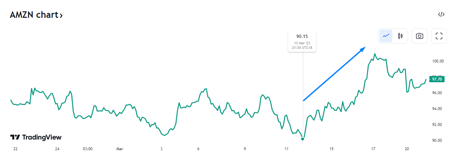
Task: Switch to the candlestick chart style
Action: click(400, 36)
